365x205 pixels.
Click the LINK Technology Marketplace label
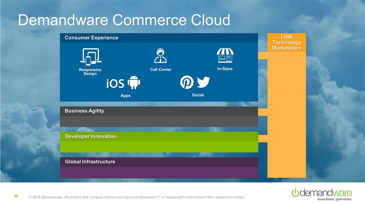(x=286, y=42)
